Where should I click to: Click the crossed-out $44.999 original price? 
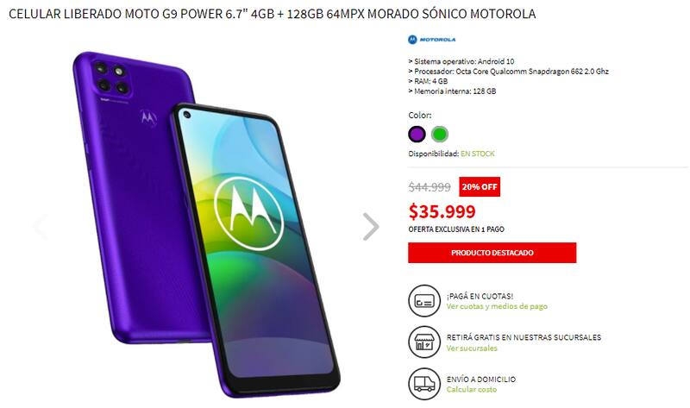tap(430, 187)
